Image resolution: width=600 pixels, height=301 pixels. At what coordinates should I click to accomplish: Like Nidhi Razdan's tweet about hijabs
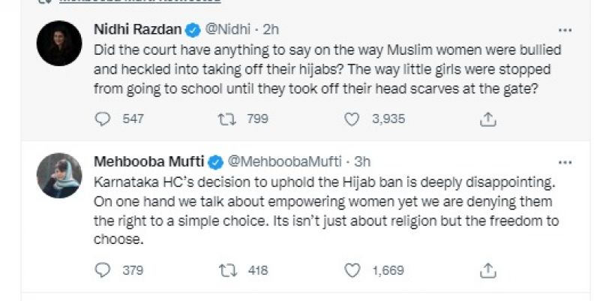point(352,119)
